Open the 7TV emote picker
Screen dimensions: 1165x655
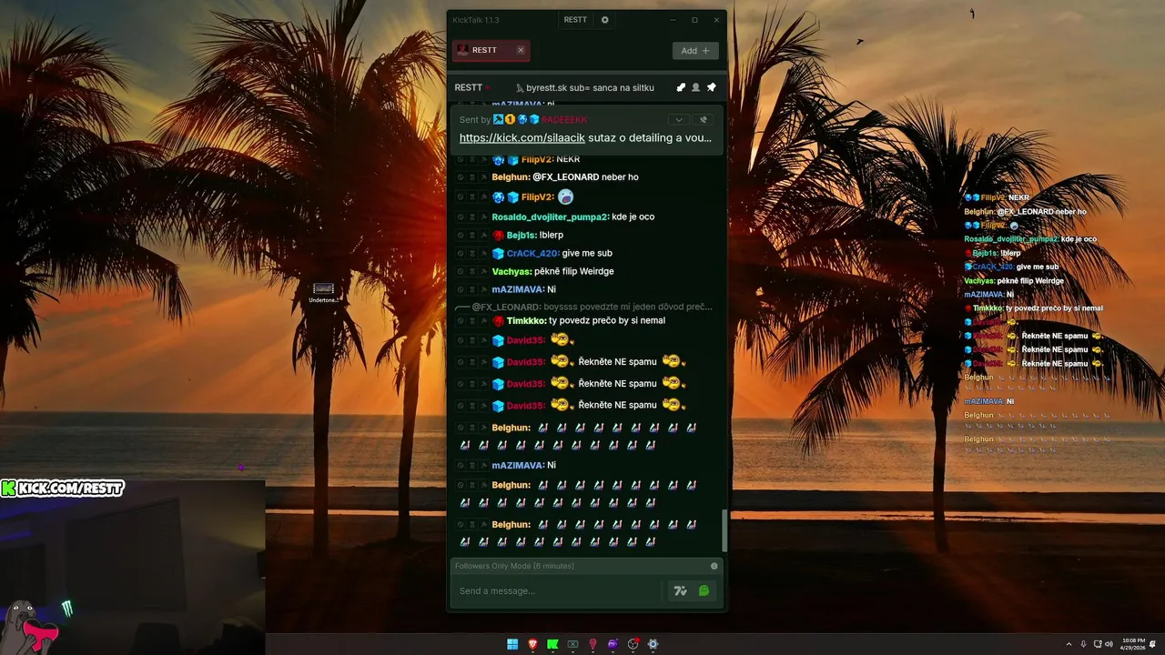point(680,591)
